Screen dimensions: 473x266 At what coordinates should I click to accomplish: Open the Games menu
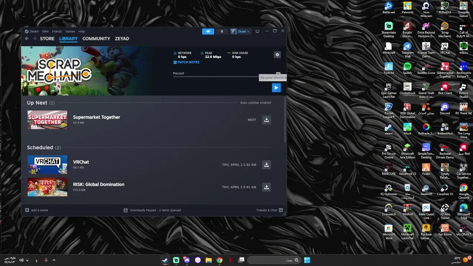[x=70, y=31]
